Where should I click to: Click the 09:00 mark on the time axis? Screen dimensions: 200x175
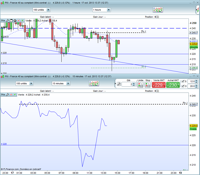pyautogui.click(x=75, y=173)
